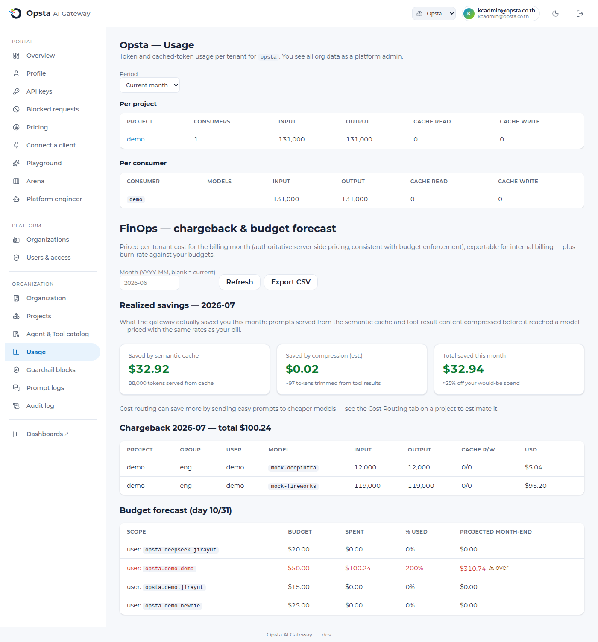
Task: Click Users & access label
Action: (48, 258)
